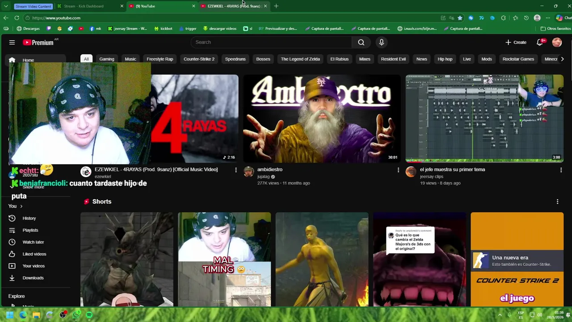Open the Zelda Majora's question short
Viewport: 572px width, 322px height.
[419, 259]
